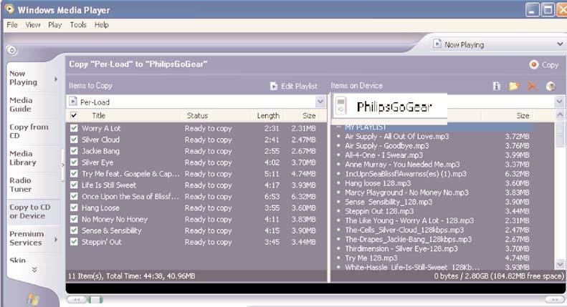Open the device selection dropdown arrow
The width and height of the screenshot is (567, 307).
[559, 102]
